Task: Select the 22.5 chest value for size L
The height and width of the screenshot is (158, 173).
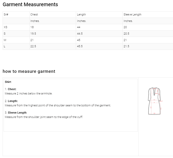Action: point(33,46)
